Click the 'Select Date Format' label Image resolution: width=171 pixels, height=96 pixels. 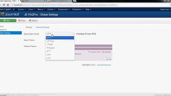coord(31,34)
